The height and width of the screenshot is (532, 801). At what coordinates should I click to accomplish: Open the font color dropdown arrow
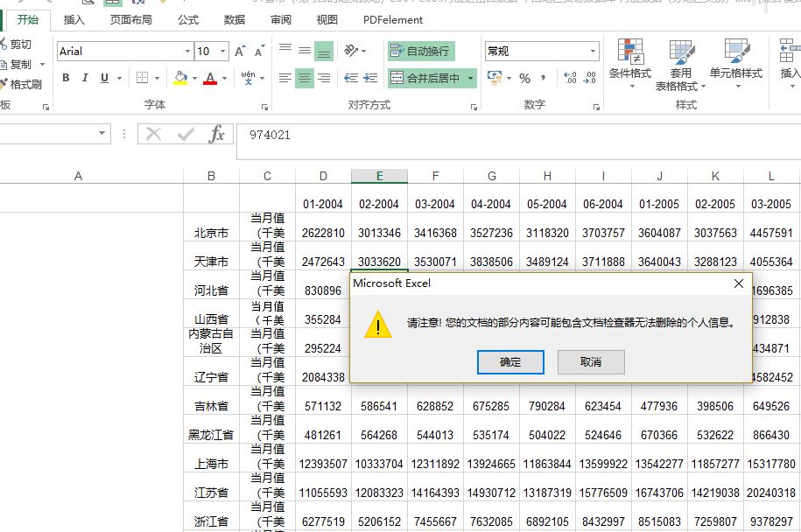point(224,79)
